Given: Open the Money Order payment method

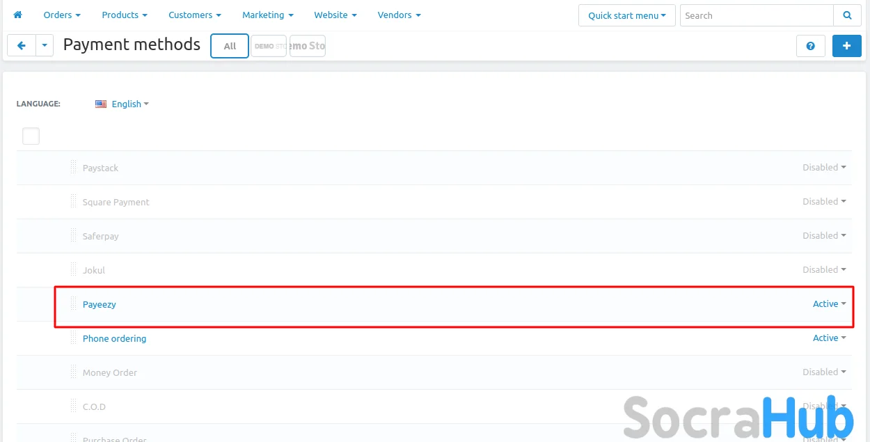Looking at the screenshot, I should pyautogui.click(x=110, y=372).
